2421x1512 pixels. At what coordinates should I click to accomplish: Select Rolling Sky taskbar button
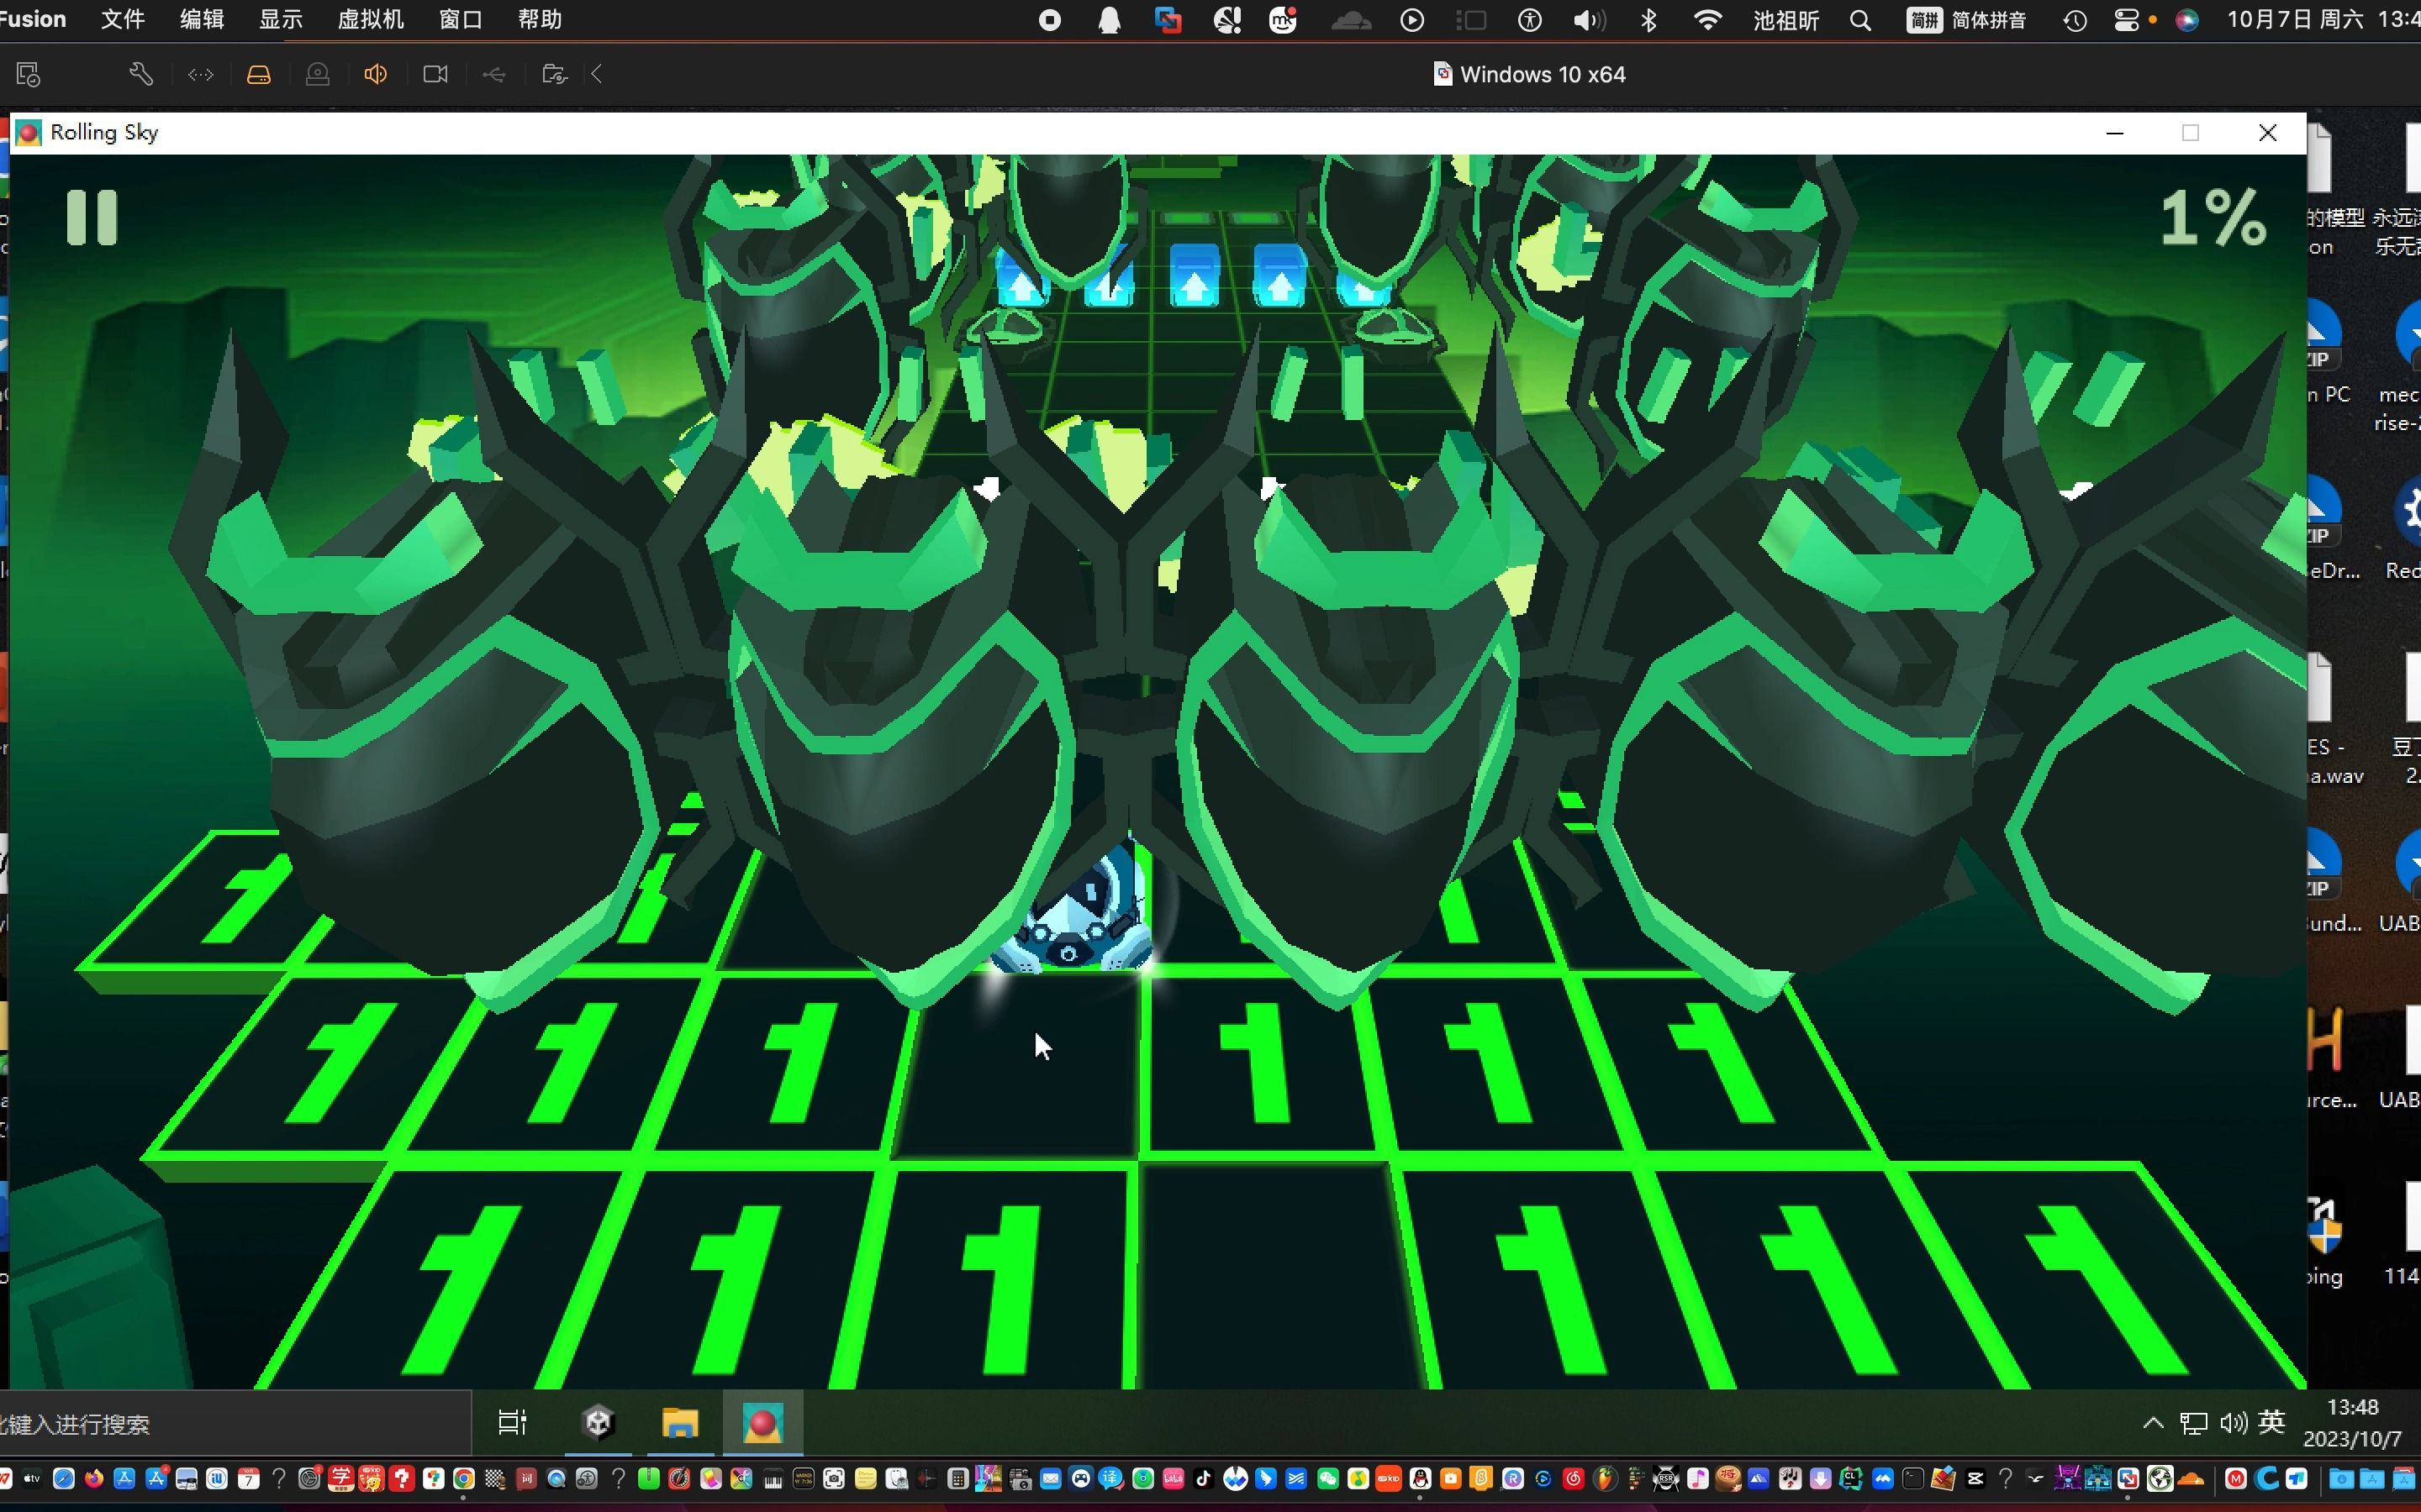762,1422
